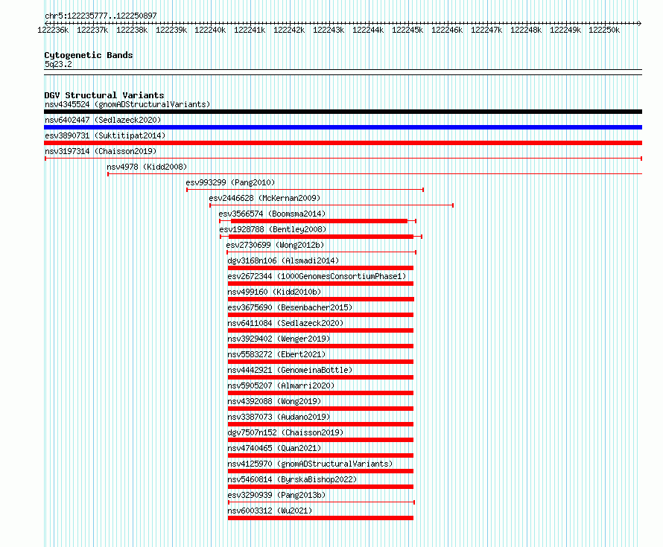Click nsv6003312 (Wu2021) label
This screenshot has width=663, height=547.
coord(270,511)
